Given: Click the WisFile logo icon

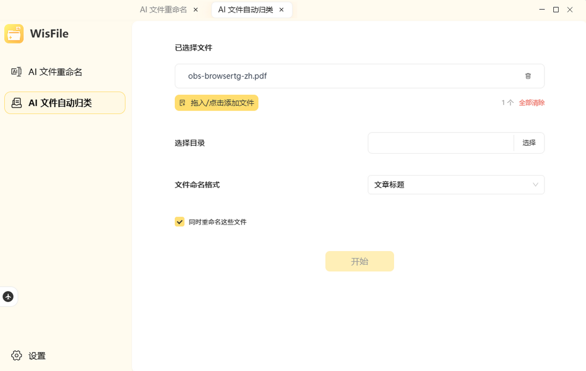Looking at the screenshot, I should coord(14,33).
